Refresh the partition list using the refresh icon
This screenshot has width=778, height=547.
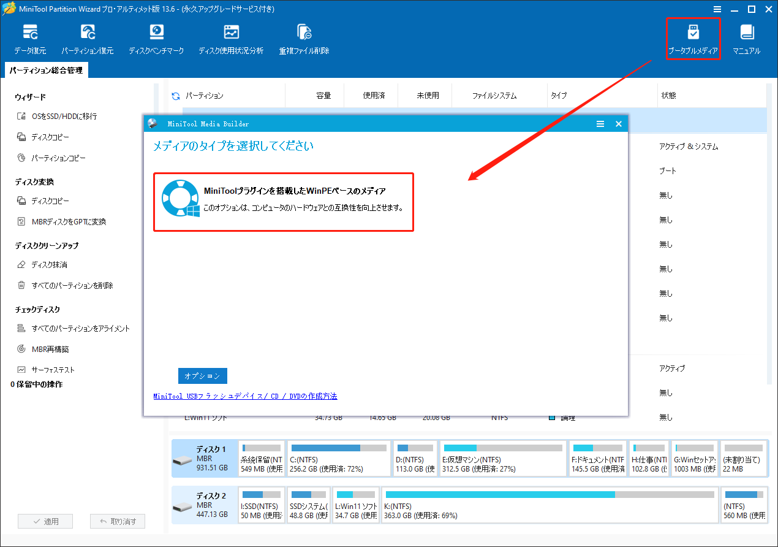[176, 96]
